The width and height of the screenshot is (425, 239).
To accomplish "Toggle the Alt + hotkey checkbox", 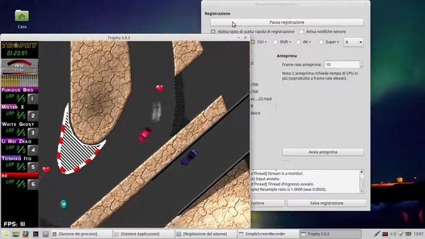I will tap(298, 42).
